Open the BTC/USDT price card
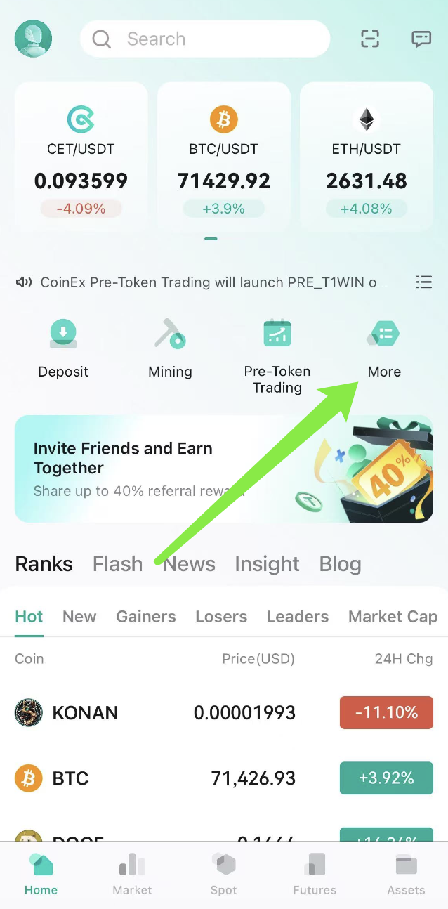Screen dimensions: 448x909 pyautogui.click(x=224, y=157)
